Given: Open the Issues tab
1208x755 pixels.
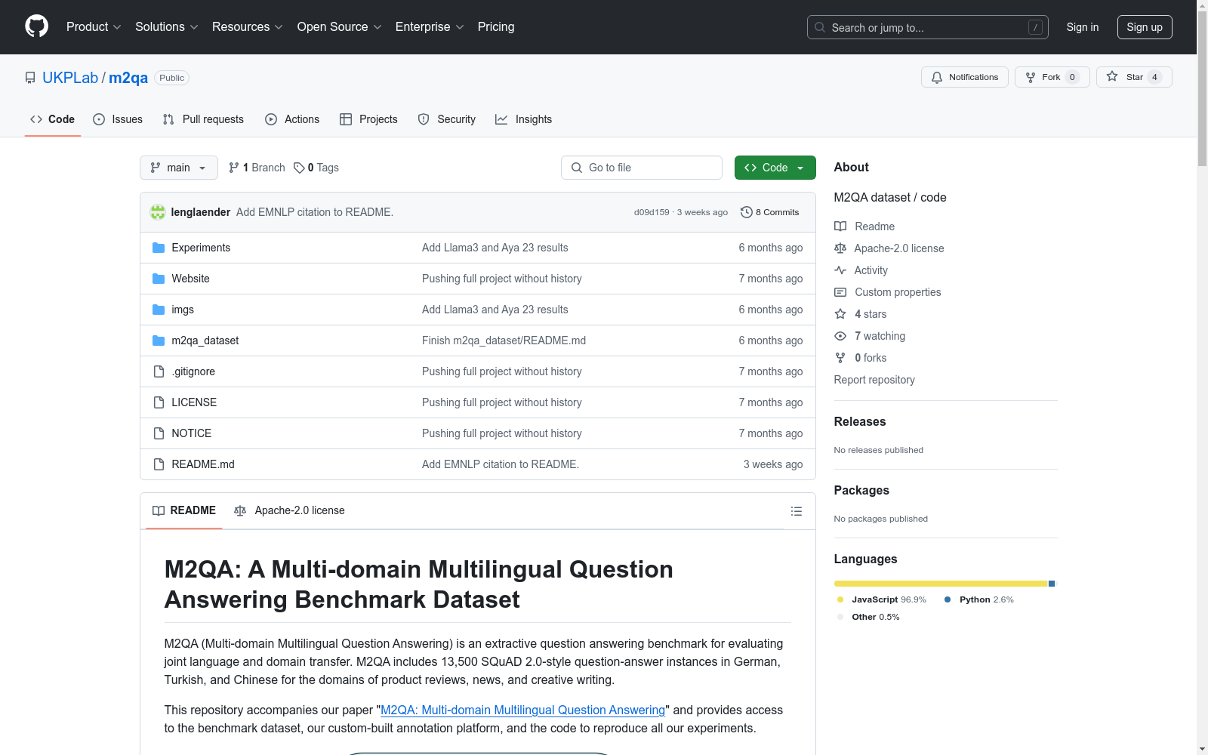Looking at the screenshot, I should coord(118,119).
